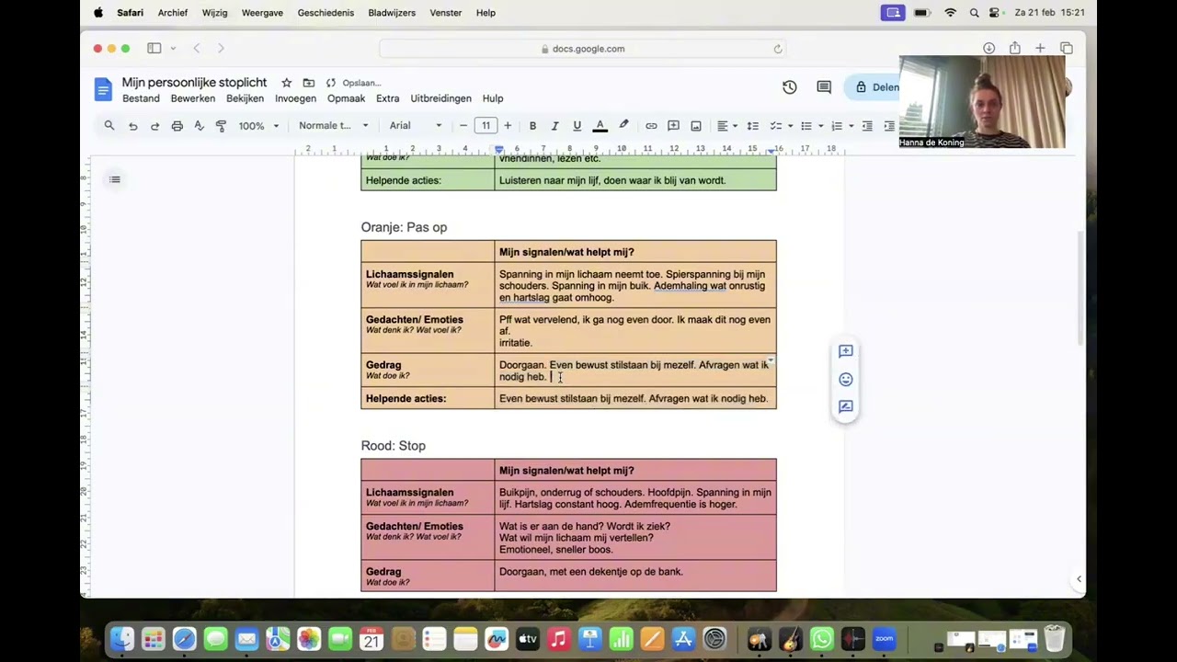The width and height of the screenshot is (1177, 662).
Task: Toggle bold formatting
Action: pos(532,126)
